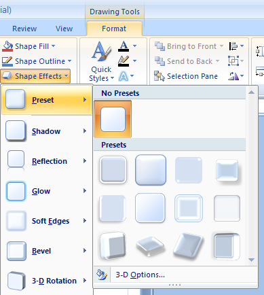This screenshot has height=295, width=264.
Task: Choose the first preset in Presets row one
Action: (113, 170)
